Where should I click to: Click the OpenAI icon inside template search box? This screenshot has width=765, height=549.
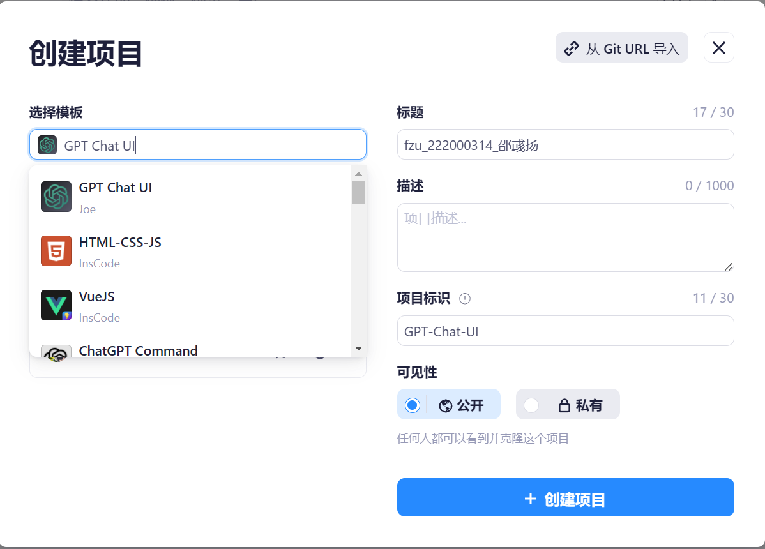(47, 145)
